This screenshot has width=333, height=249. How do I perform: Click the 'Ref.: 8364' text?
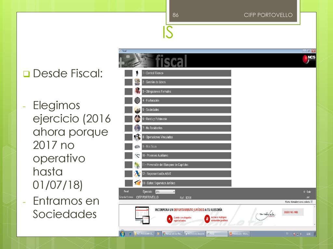[185, 197]
